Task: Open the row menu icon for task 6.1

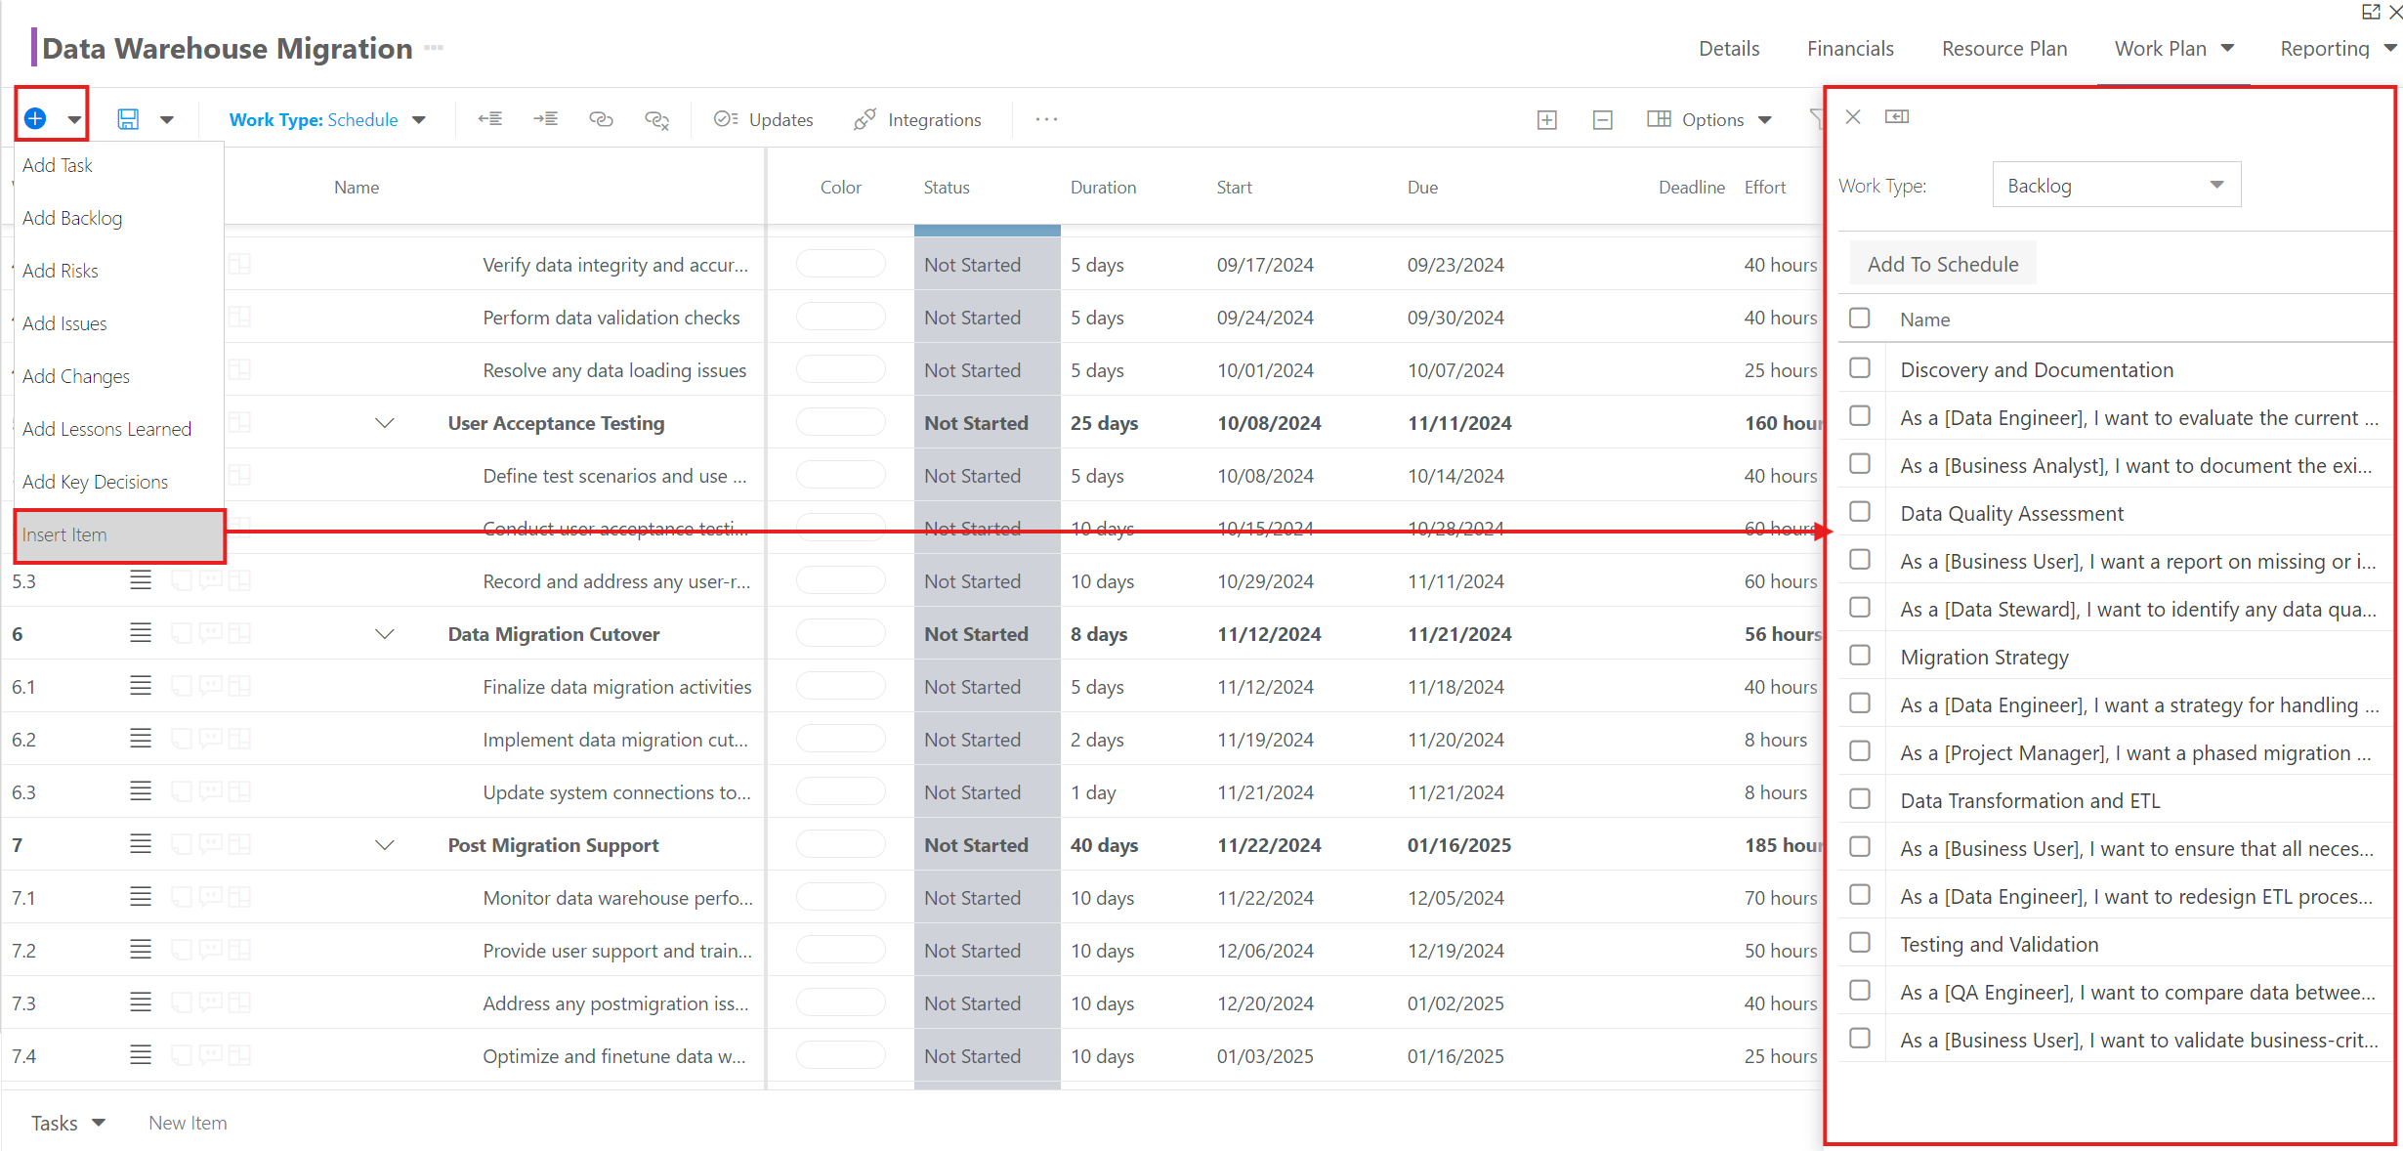Action: coord(141,686)
